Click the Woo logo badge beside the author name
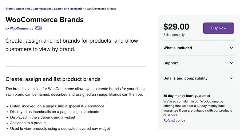Viewport: 246px width, 139px height. [x=38, y=28]
